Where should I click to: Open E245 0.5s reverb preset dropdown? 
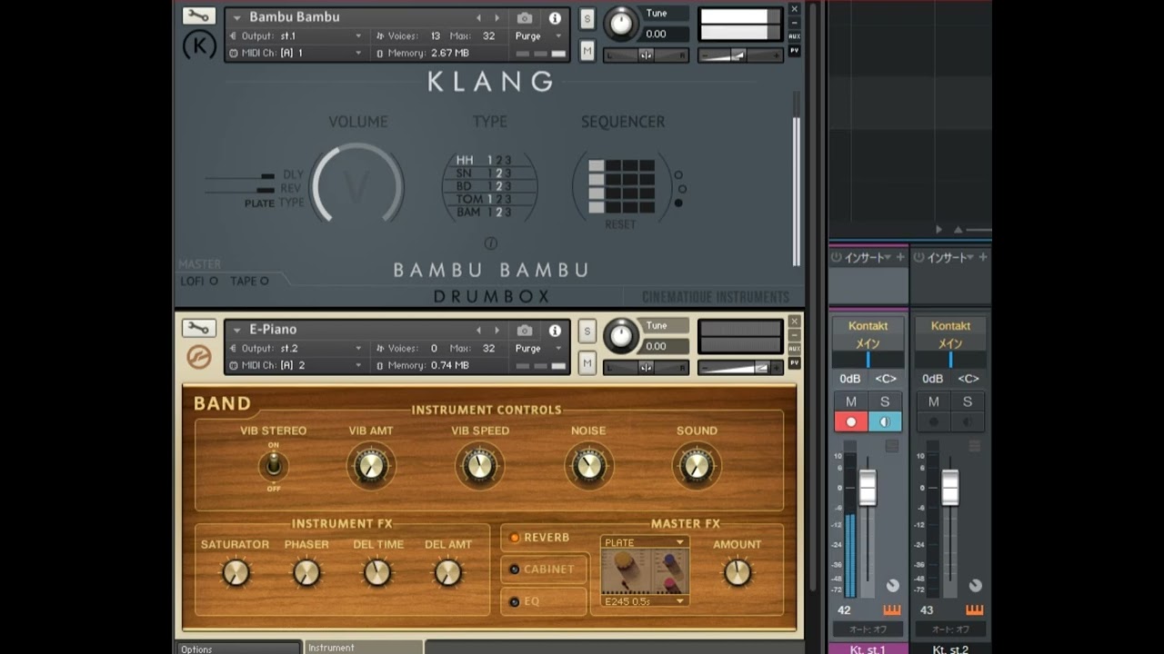(644, 601)
